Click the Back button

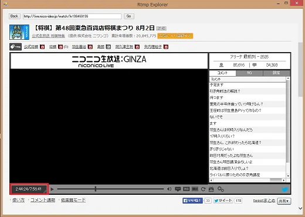click(x=15, y=16)
